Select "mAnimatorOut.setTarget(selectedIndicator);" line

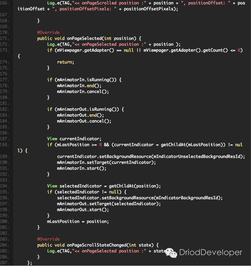(109, 204)
